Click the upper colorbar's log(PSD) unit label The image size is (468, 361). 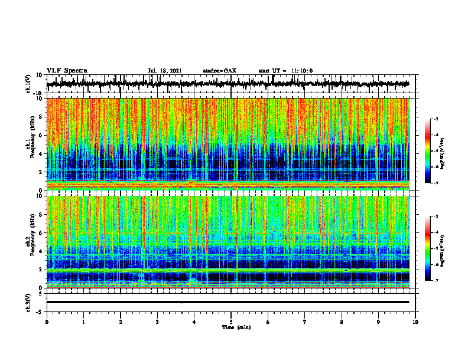[443, 154]
